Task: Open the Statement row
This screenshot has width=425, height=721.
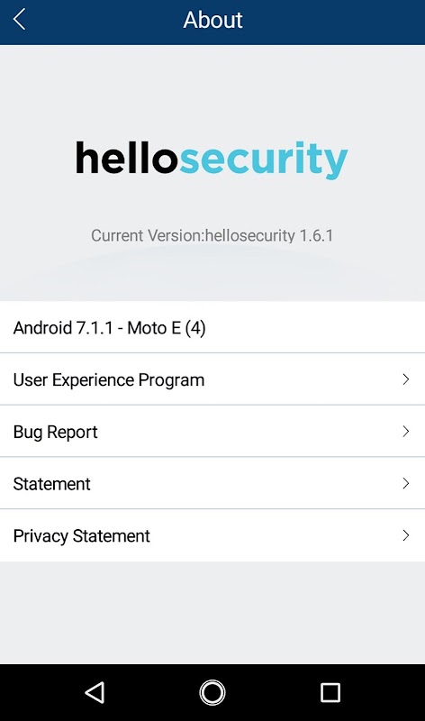Action: tap(212, 483)
